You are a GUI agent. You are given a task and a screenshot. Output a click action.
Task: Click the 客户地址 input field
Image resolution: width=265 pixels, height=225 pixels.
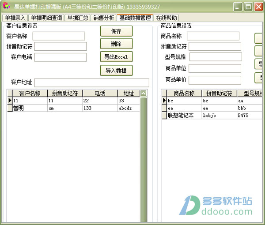pos(92,82)
